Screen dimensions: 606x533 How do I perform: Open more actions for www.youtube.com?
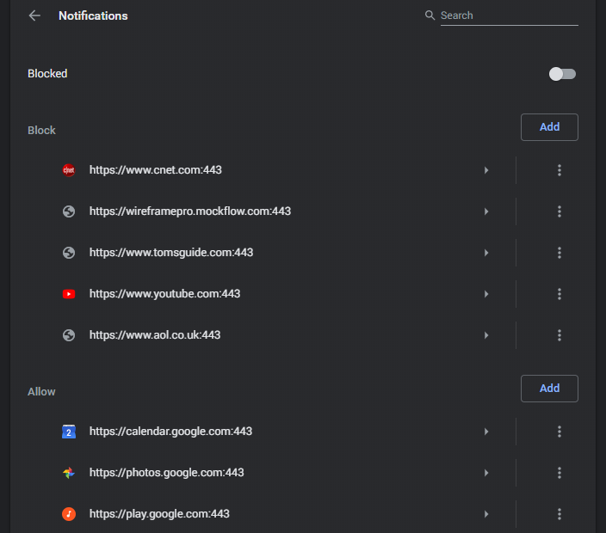tap(560, 294)
